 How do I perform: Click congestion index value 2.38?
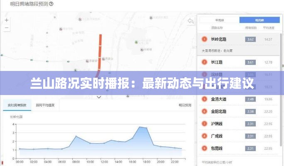[x=250, y=112]
